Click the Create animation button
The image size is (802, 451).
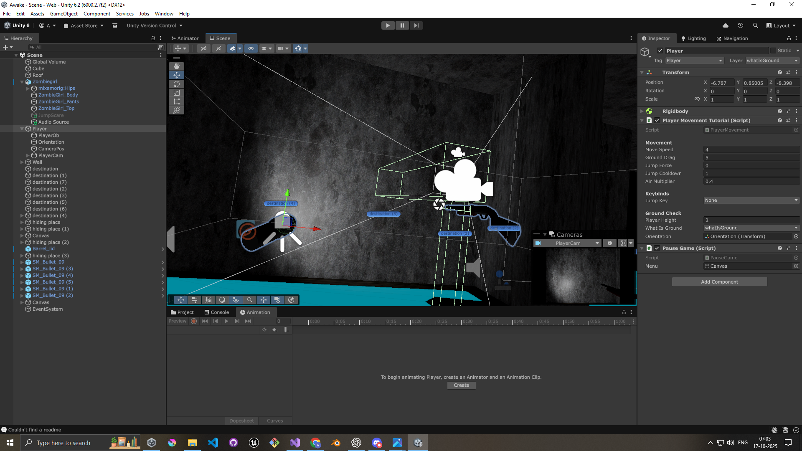pyautogui.click(x=461, y=385)
